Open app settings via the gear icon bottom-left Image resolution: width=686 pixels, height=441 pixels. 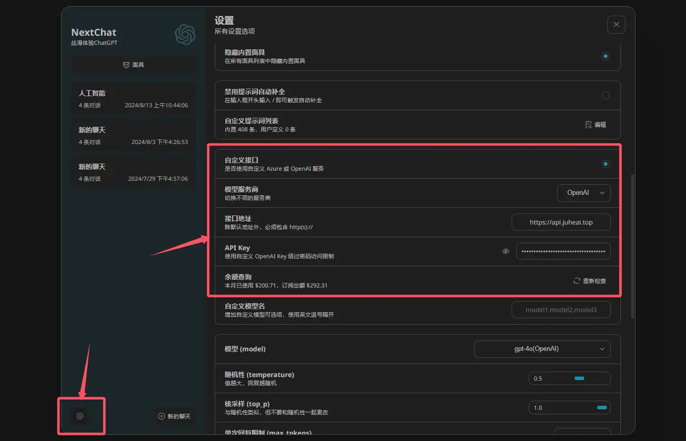(80, 416)
